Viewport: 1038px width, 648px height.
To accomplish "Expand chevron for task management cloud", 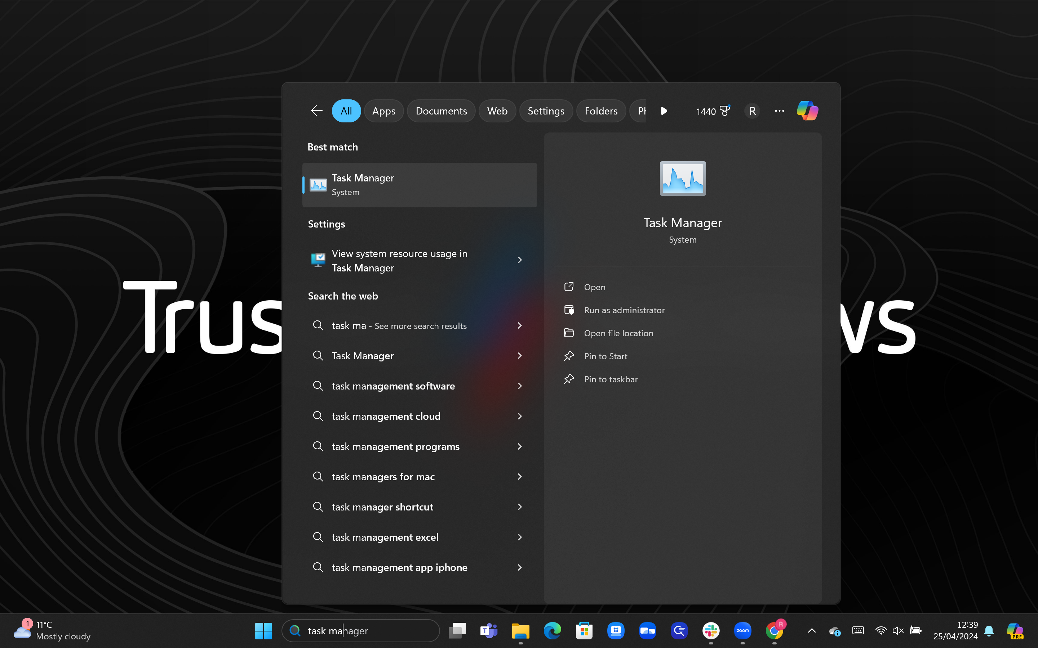I will click(519, 416).
